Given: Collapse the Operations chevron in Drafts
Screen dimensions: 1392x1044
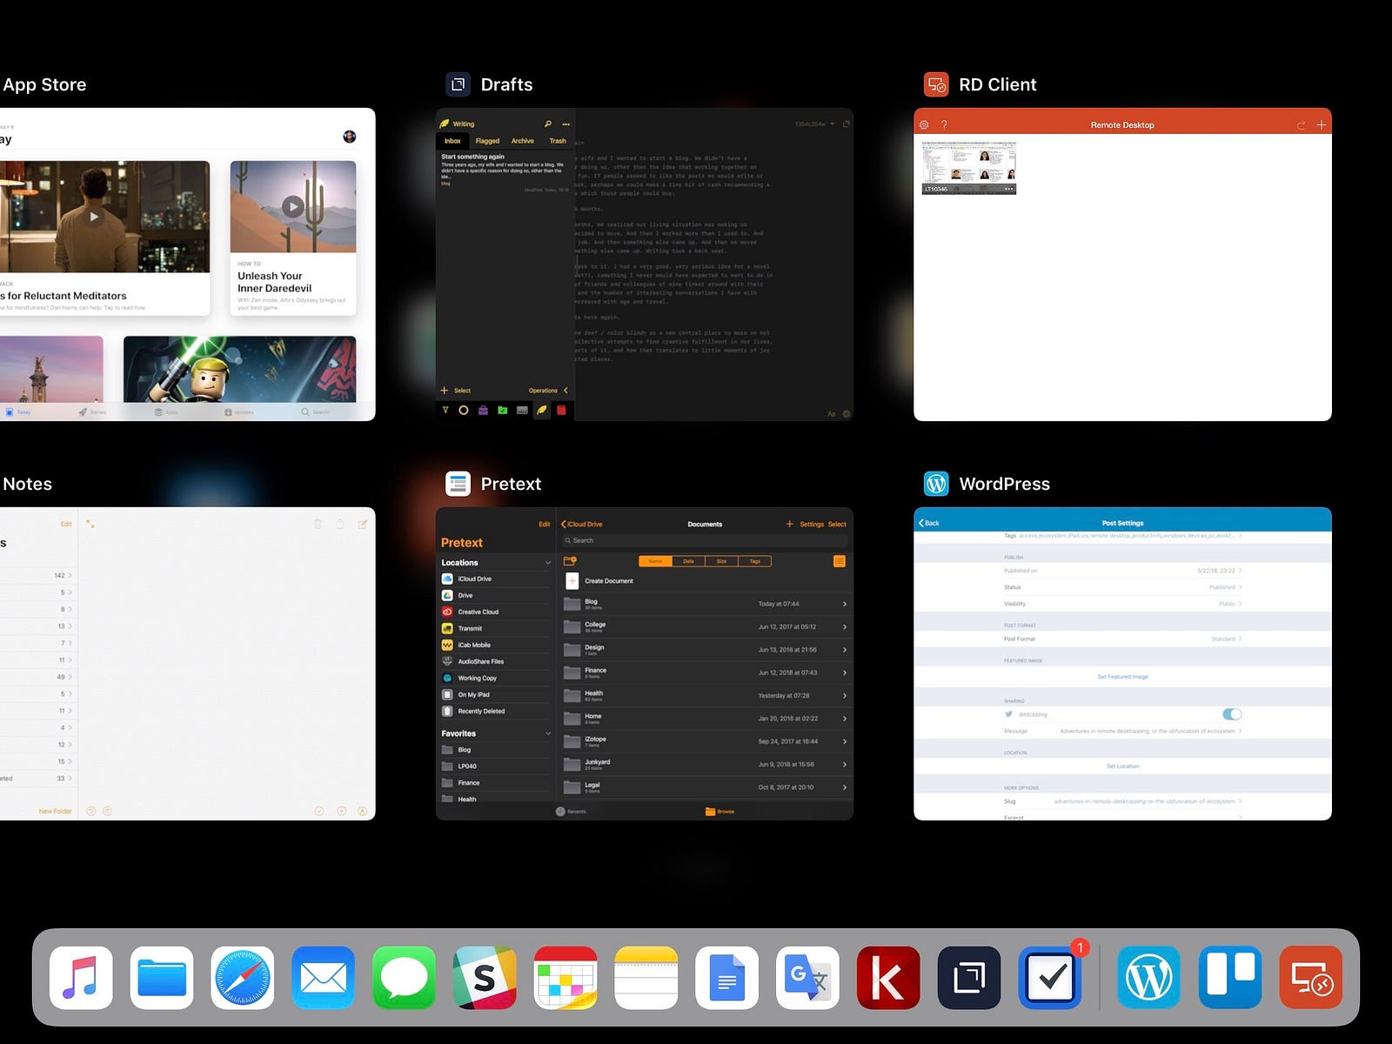Looking at the screenshot, I should coord(565,391).
